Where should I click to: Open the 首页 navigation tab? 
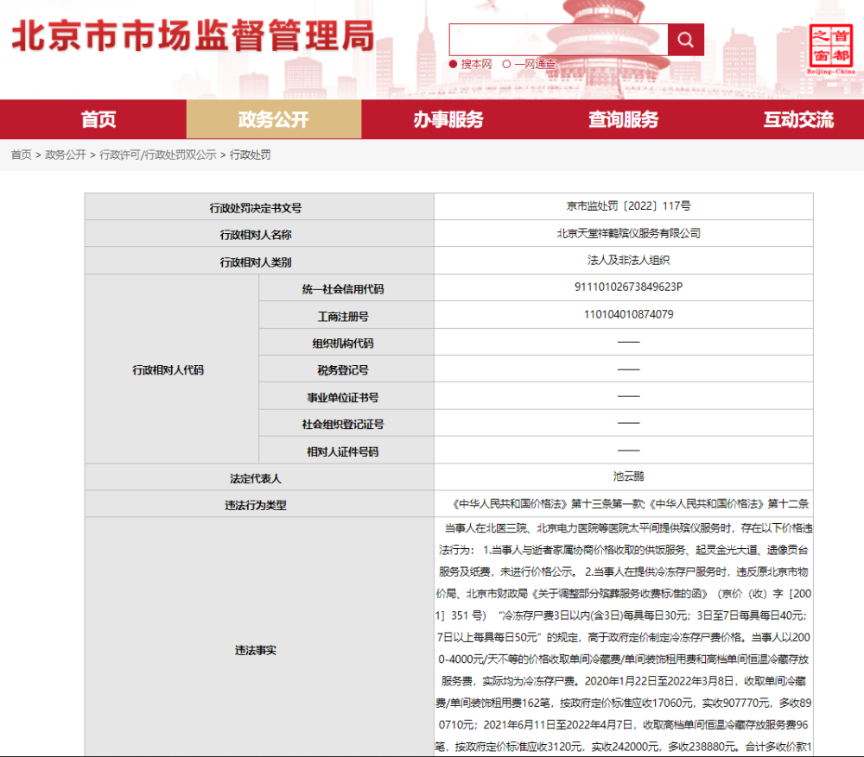pos(98,119)
